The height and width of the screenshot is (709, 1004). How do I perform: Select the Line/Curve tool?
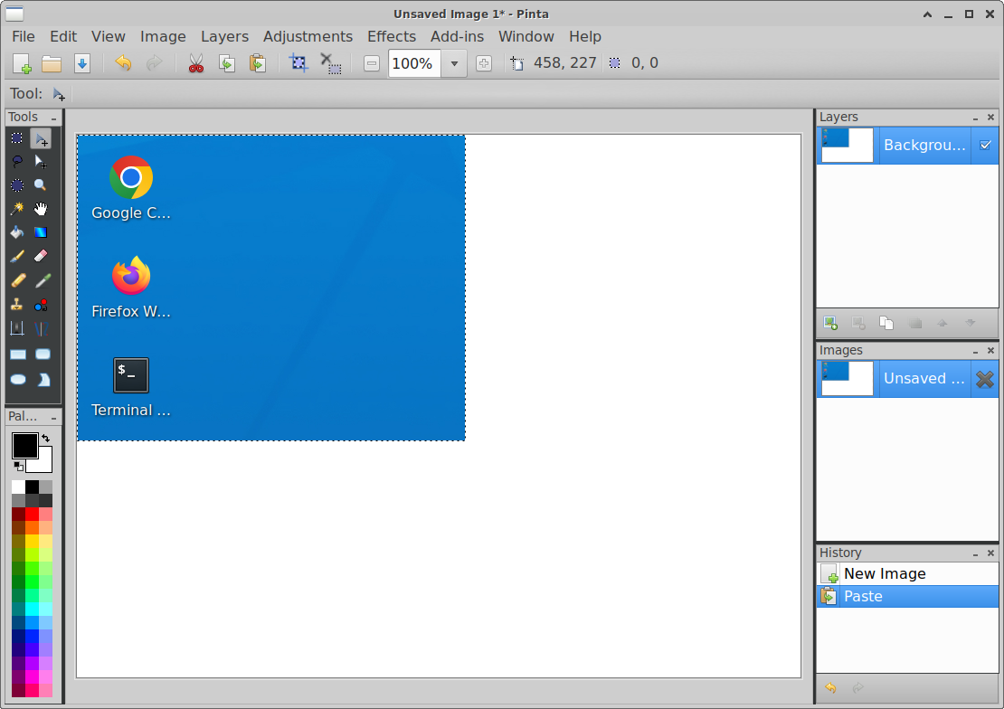[x=41, y=328]
